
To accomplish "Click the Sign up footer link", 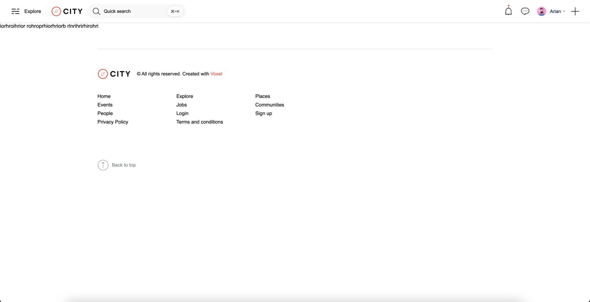I will point(264,113).
